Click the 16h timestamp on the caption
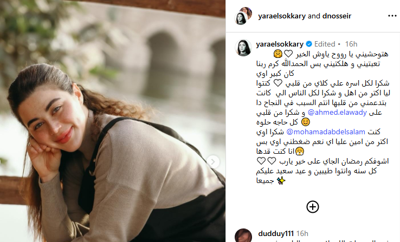This screenshot has width=400, height=242. pyautogui.click(x=351, y=44)
